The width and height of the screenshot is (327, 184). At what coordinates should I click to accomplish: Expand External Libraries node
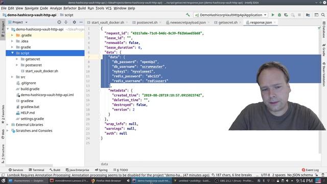tap(8, 125)
